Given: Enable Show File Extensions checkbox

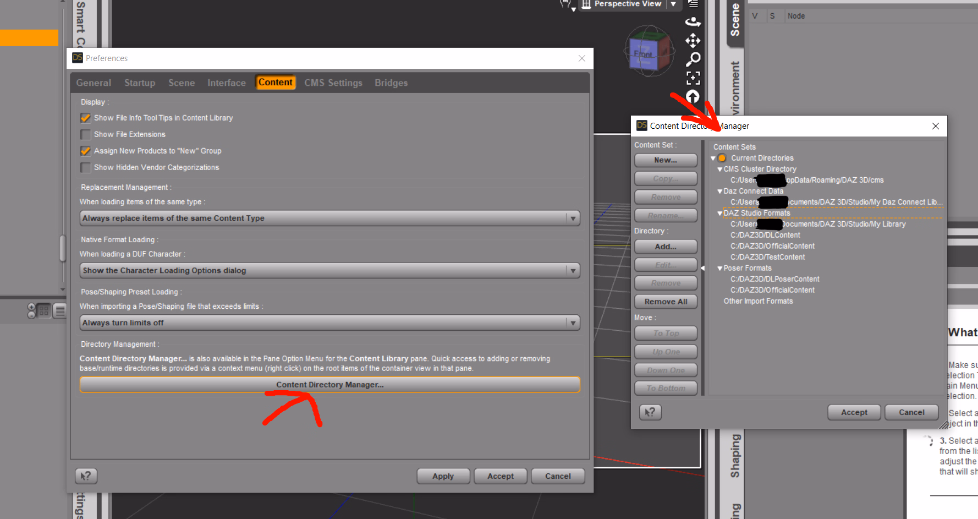Looking at the screenshot, I should click(86, 134).
